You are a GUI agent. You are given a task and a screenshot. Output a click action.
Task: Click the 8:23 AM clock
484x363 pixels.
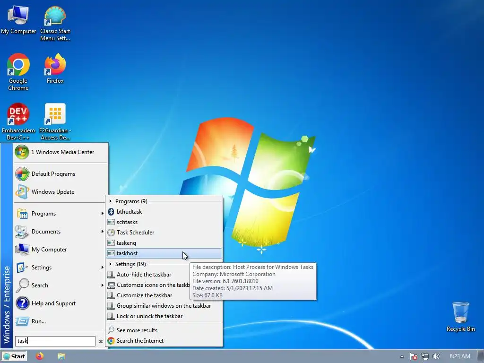(x=459, y=356)
